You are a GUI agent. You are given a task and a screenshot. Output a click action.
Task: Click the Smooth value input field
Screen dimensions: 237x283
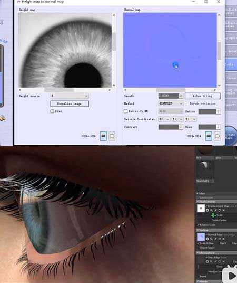pyautogui.click(x=169, y=96)
